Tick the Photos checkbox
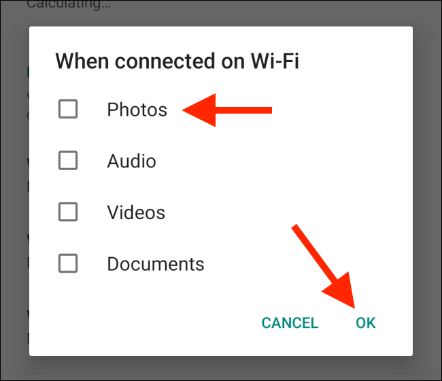 68,109
